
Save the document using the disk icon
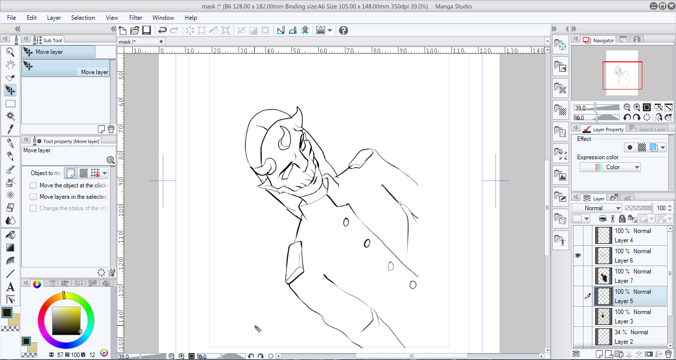coord(146,30)
